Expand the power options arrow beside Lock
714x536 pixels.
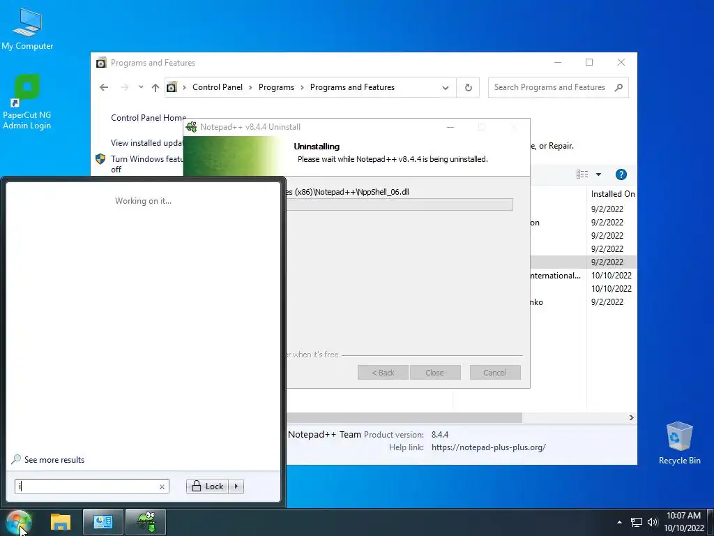pos(236,486)
